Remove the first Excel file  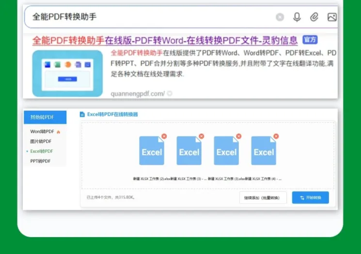(x=164, y=136)
